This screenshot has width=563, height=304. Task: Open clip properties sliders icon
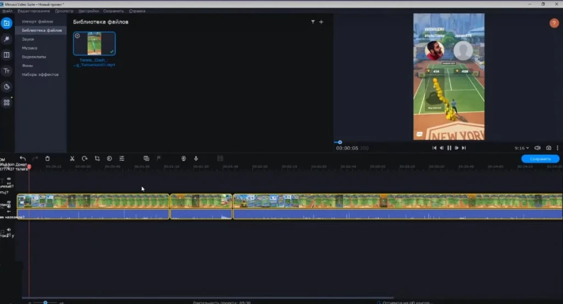click(x=122, y=159)
